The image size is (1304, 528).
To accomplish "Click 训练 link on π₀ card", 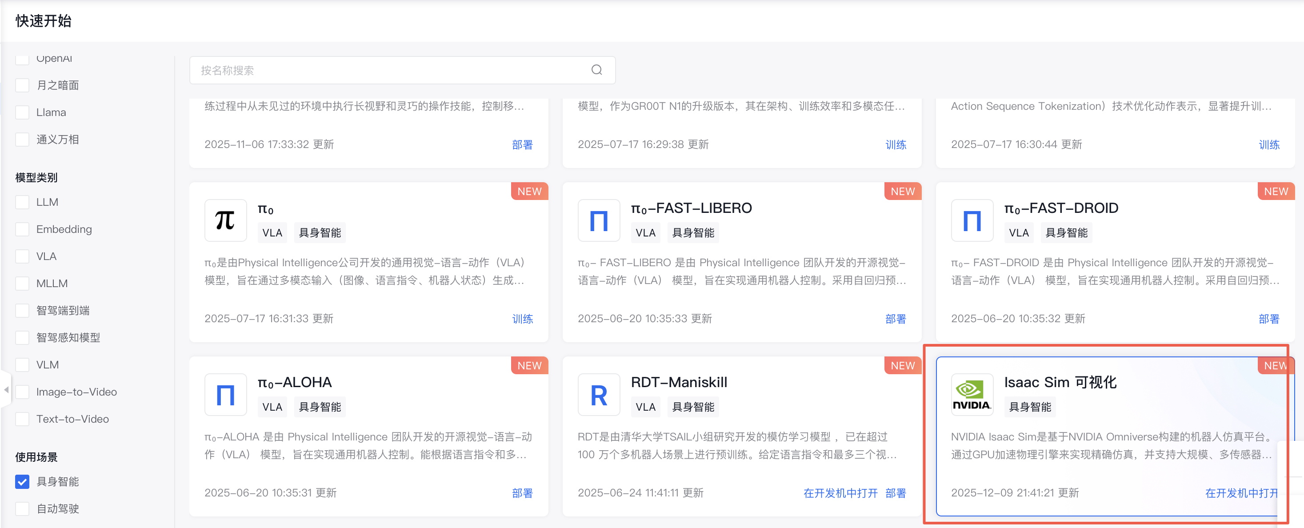I will [522, 319].
